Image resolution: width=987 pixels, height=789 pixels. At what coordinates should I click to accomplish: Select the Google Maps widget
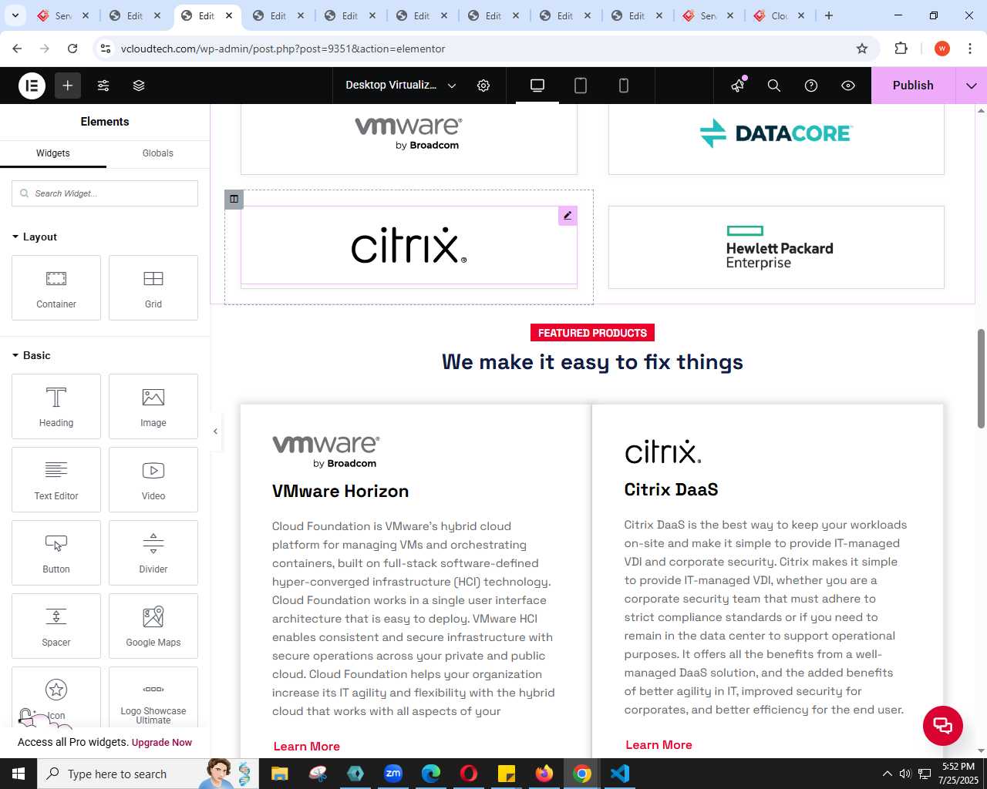[x=153, y=626]
